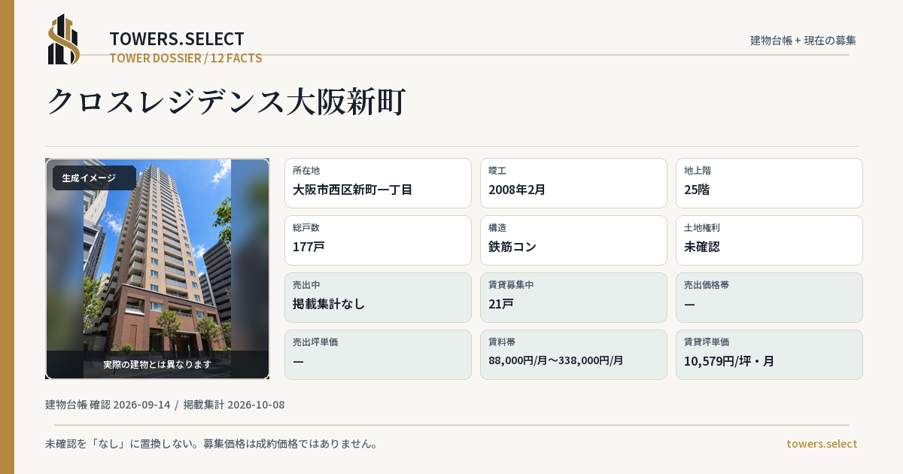This screenshot has width=903, height=474.
Task: Select the 賃貸坪単価 card showing 10,579円/坪・月
Action: coord(769,354)
